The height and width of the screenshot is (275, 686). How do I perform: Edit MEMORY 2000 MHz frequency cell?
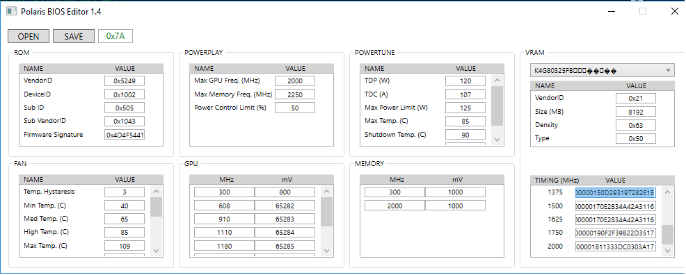pyautogui.click(x=394, y=206)
